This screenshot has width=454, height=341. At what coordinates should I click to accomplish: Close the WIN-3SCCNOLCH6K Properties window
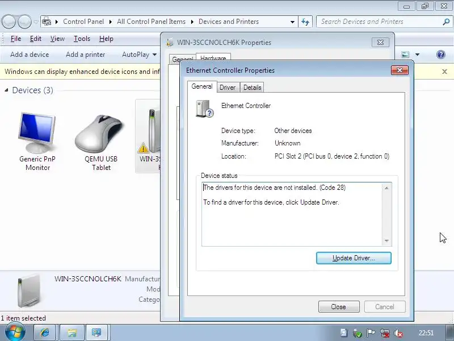tap(380, 42)
